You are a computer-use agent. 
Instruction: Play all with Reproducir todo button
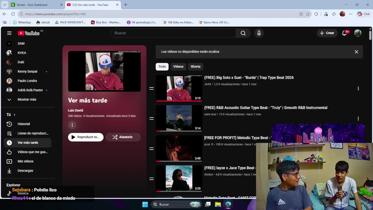[86, 137]
